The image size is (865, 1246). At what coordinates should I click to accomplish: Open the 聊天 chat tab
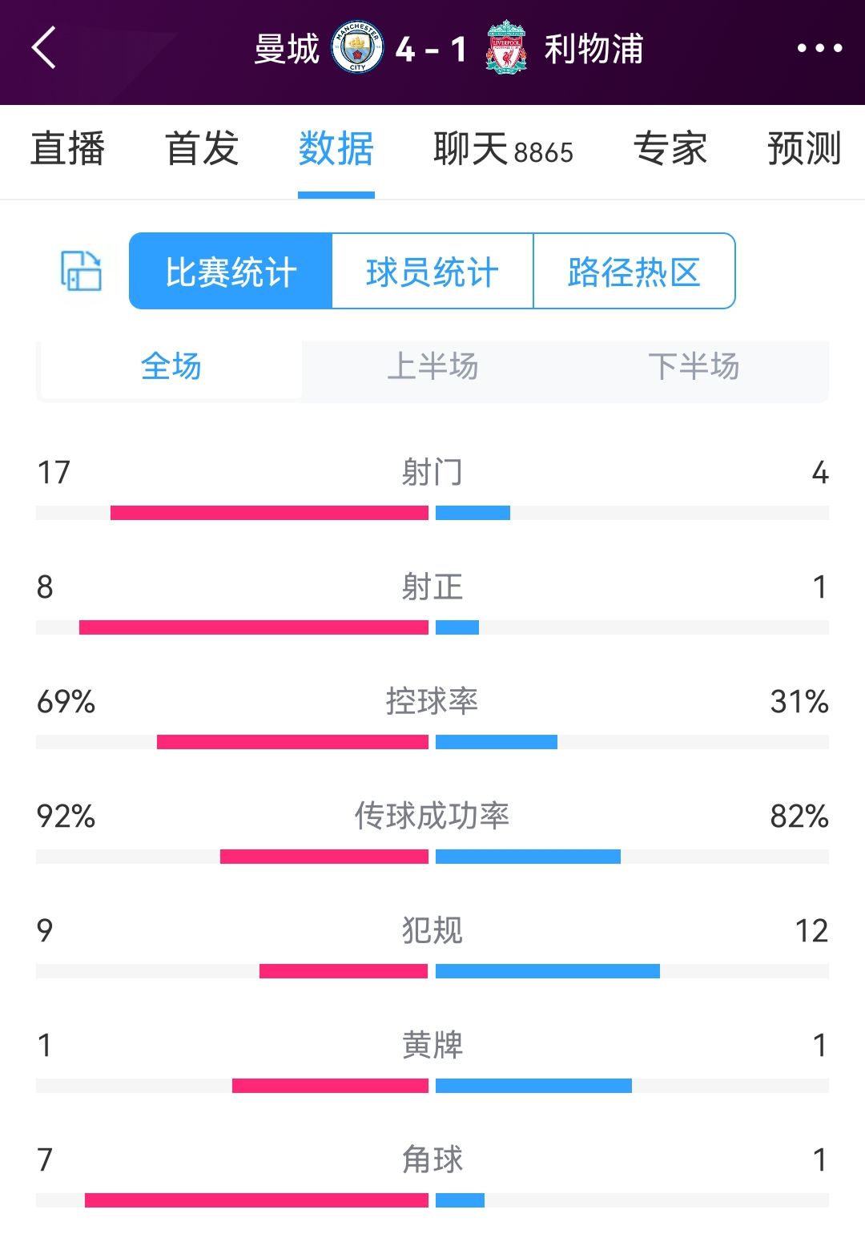click(503, 149)
